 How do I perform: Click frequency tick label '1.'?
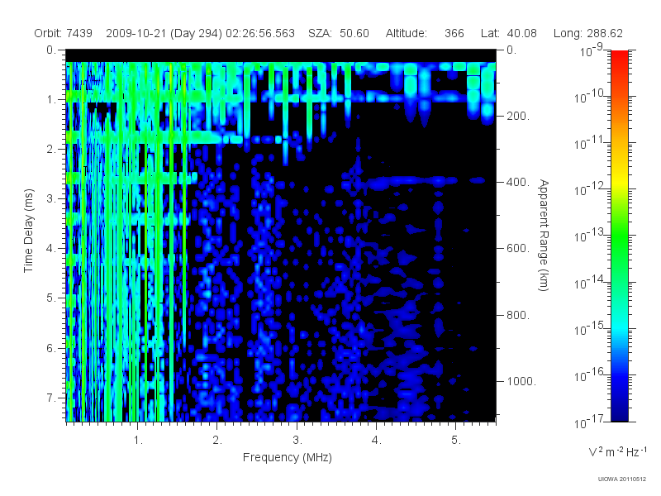pos(138,440)
